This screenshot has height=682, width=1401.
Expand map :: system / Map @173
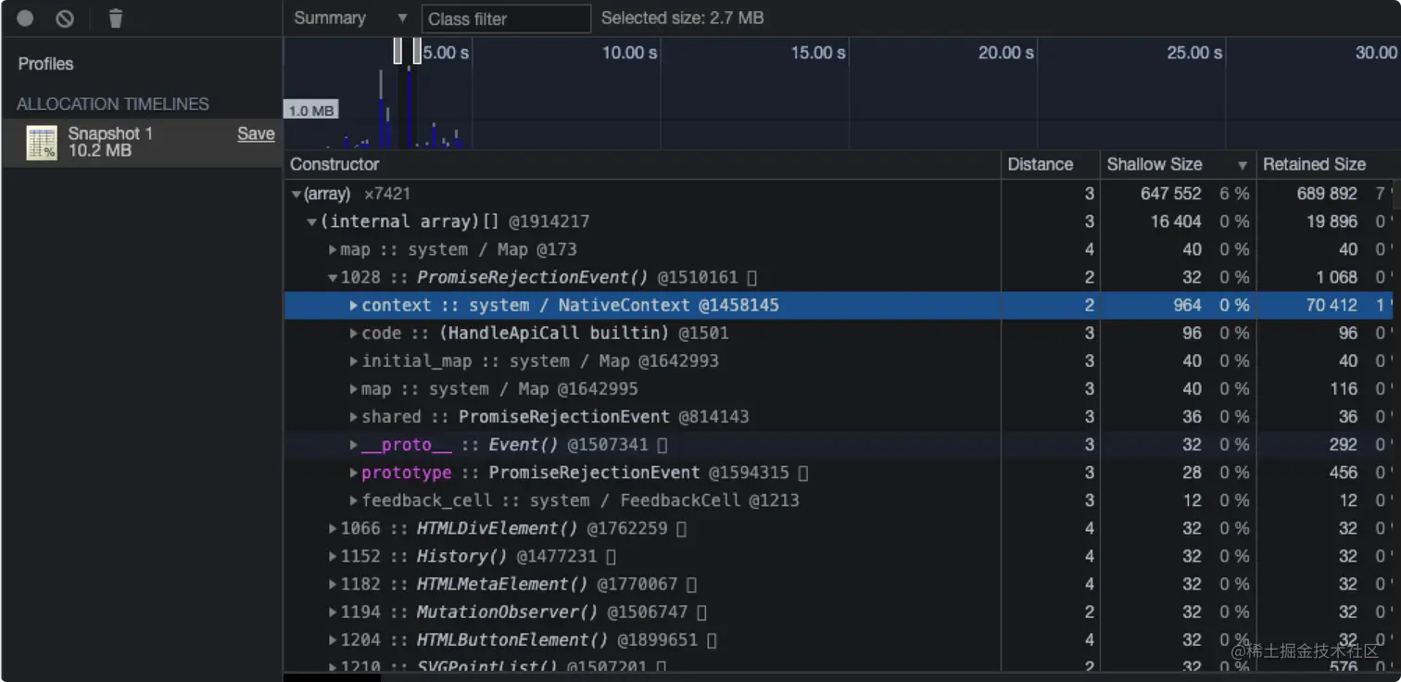click(333, 250)
